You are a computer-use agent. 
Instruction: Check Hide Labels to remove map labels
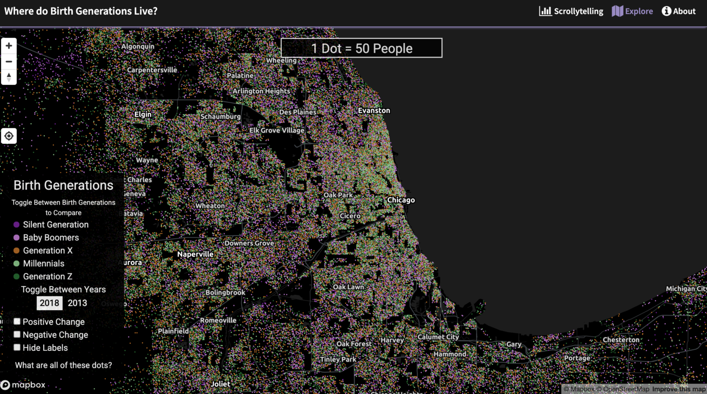pos(17,347)
